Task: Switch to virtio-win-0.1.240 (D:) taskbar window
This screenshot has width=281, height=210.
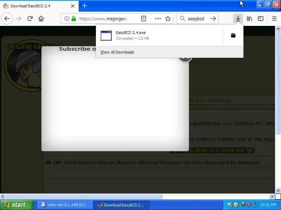Action: coord(65,205)
